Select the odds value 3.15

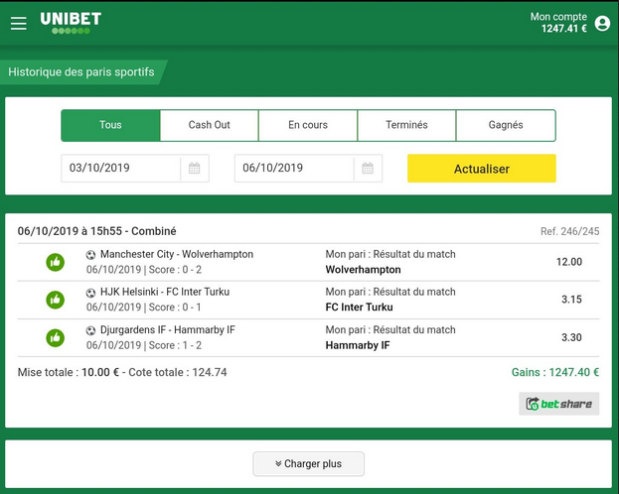(571, 300)
